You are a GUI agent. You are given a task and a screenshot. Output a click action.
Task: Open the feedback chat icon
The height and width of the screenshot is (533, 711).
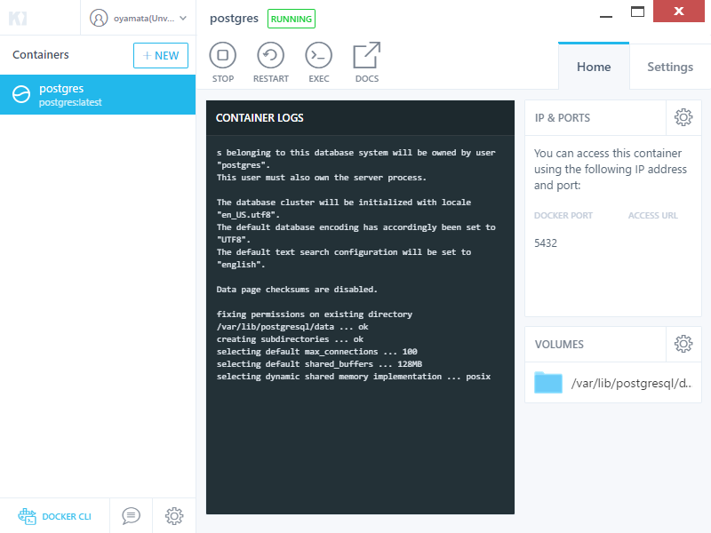pos(131,516)
